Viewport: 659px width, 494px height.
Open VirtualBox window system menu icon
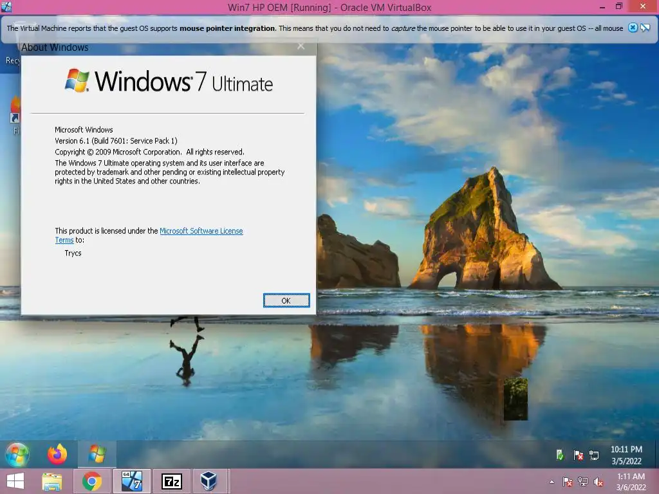6,6
